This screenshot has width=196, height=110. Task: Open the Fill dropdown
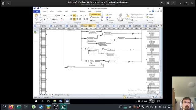click(109, 15)
